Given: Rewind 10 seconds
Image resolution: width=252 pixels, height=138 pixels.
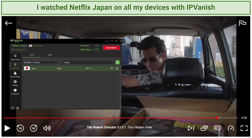Looking at the screenshot, I should click(x=20, y=128).
